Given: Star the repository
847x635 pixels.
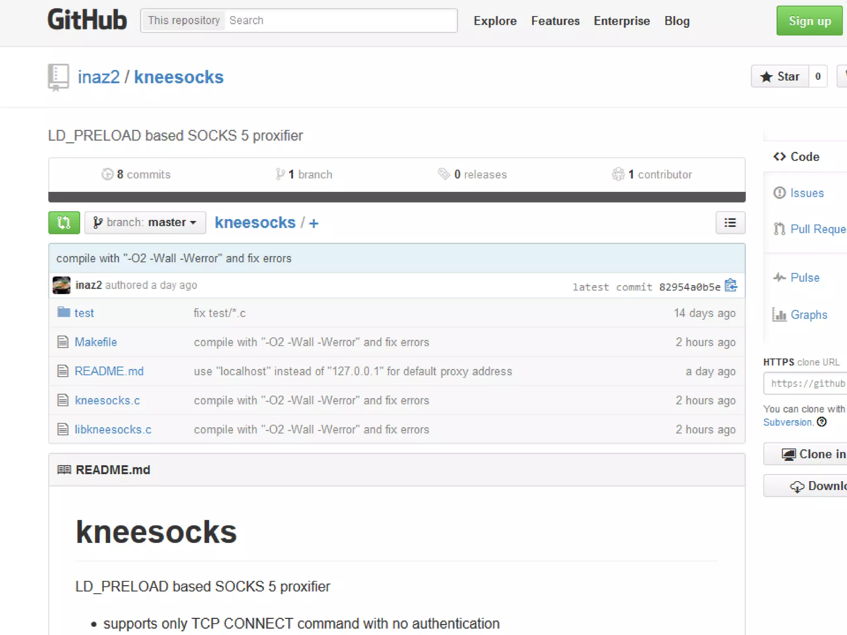Looking at the screenshot, I should click(x=780, y=76).
